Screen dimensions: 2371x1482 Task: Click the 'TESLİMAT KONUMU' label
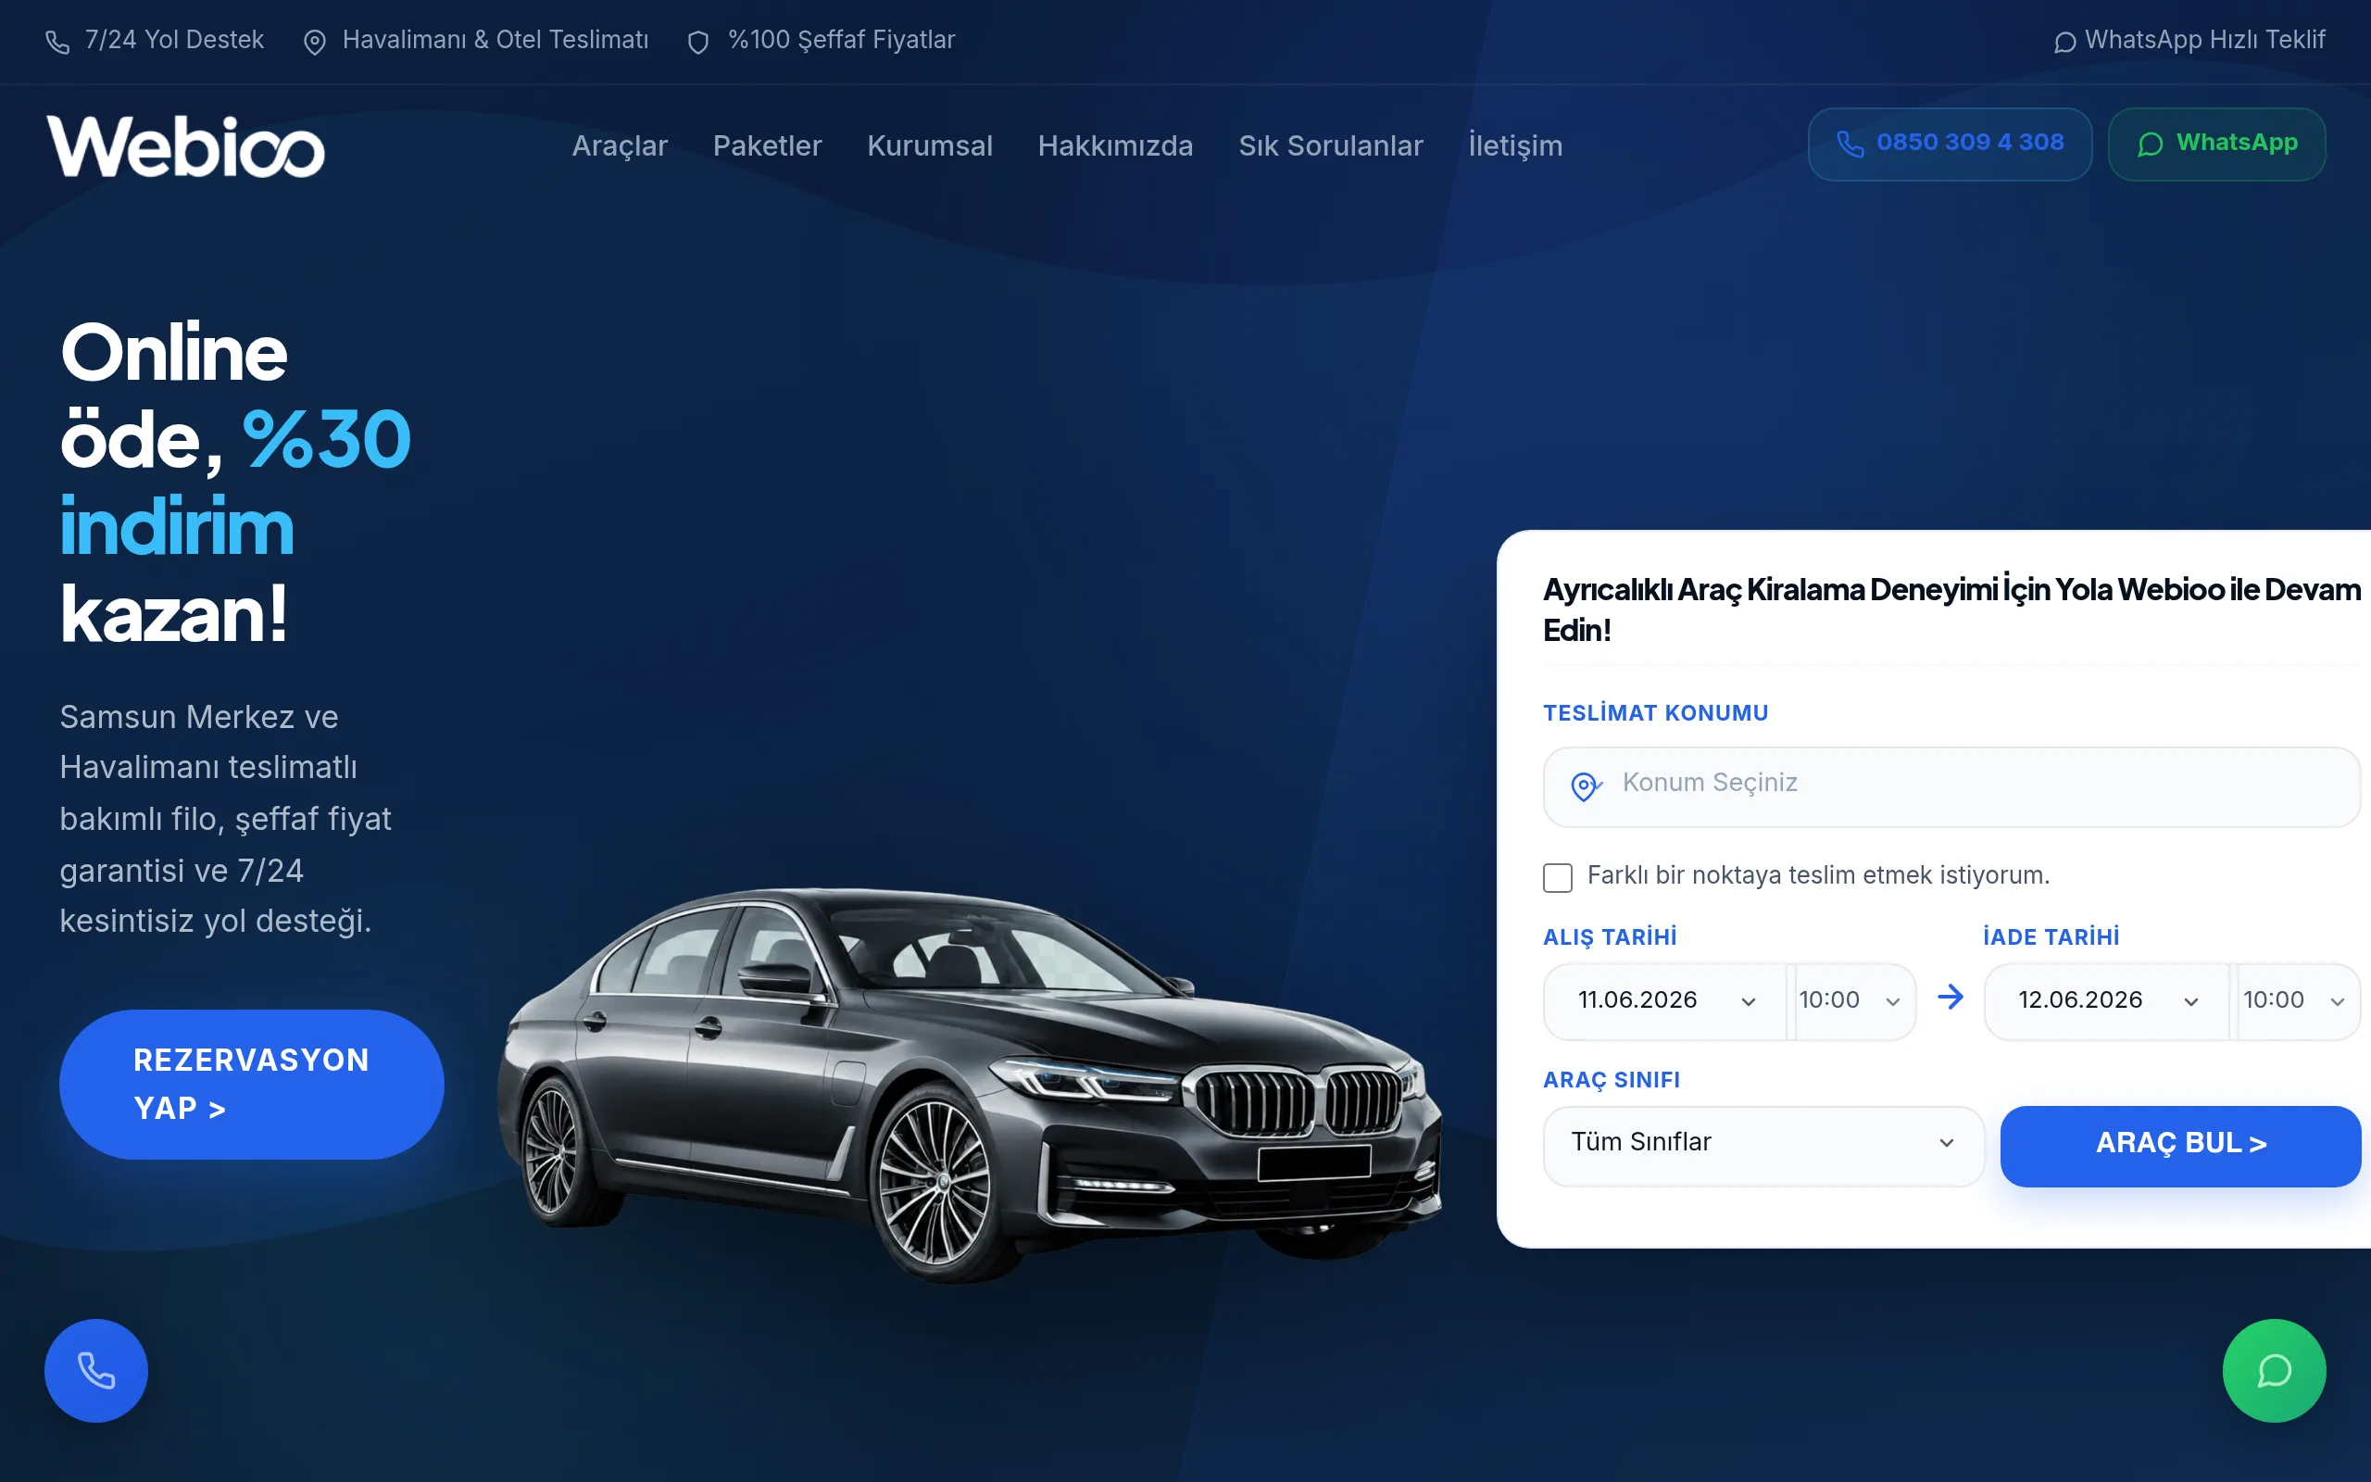coord(1655,712)
